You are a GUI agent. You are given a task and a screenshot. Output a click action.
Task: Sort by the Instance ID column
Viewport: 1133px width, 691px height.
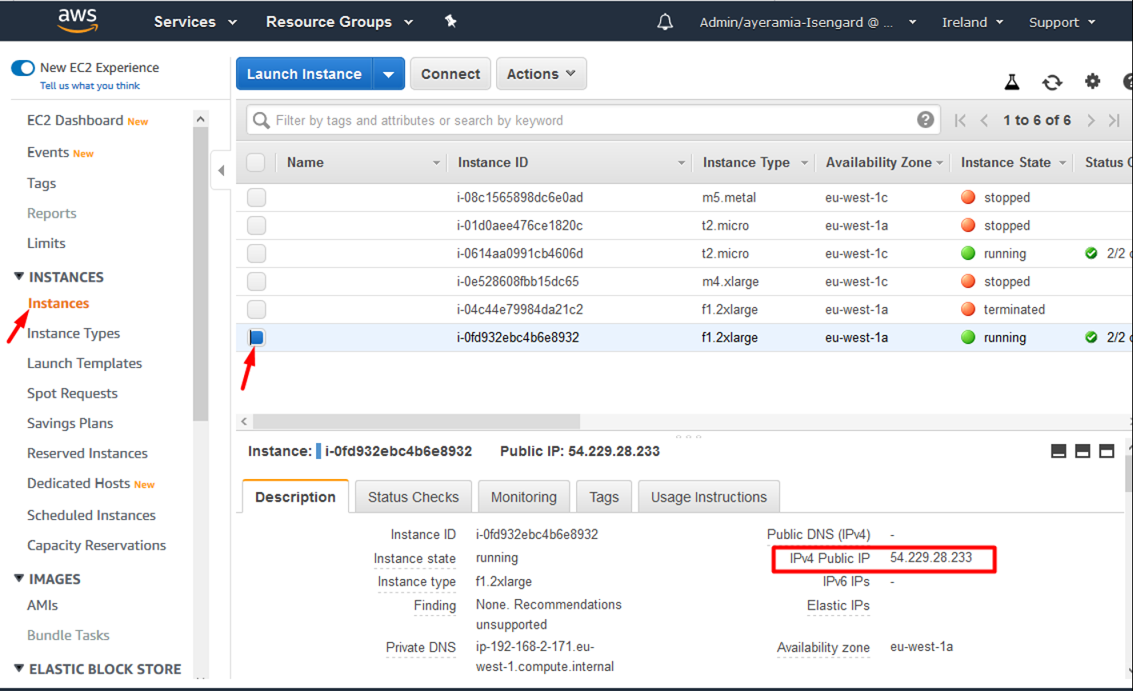pyautogui.click(x=493, y=162)
